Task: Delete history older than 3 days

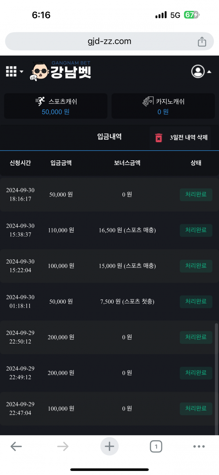Action: (188, 138)
